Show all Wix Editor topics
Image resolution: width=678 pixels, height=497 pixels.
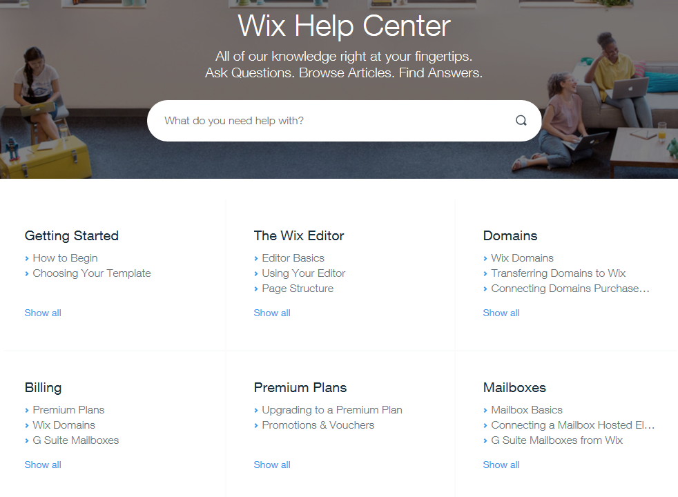click(272, 313)
